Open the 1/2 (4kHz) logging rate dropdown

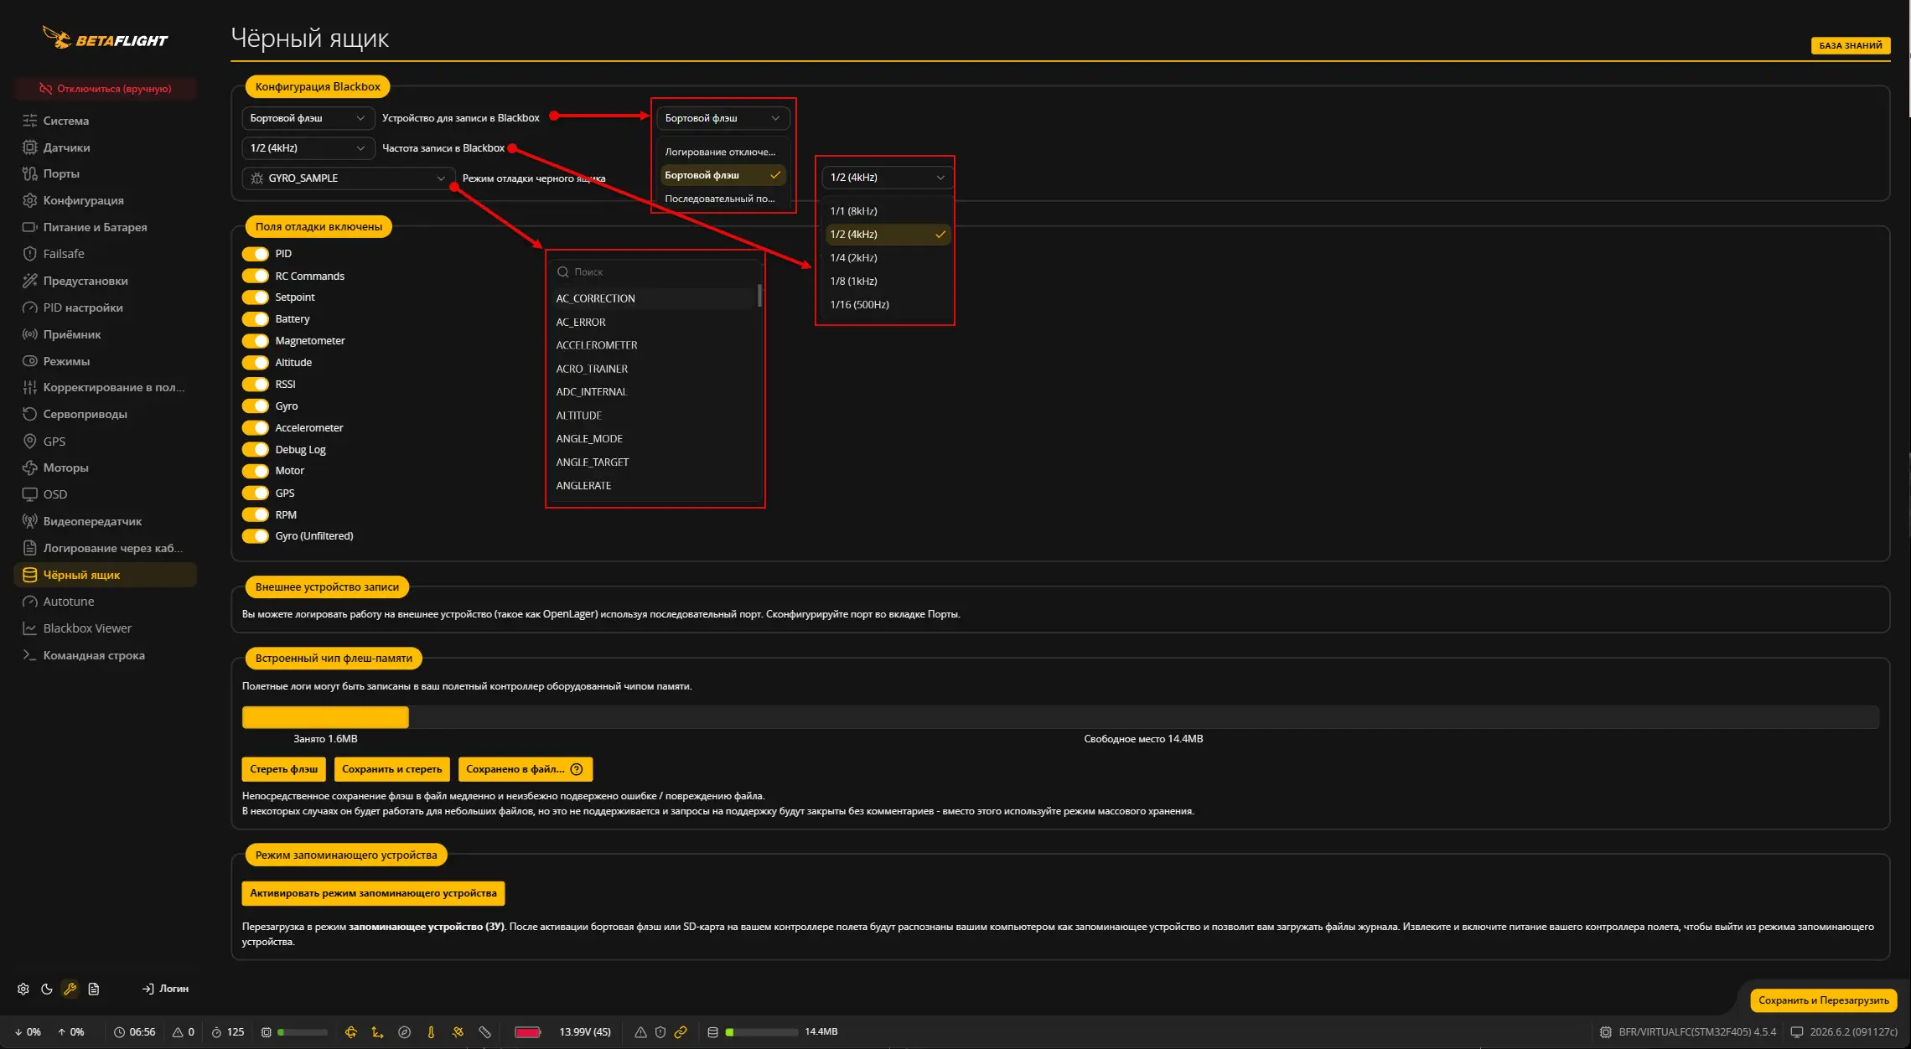pyautogui.click(x=308, y=148)
